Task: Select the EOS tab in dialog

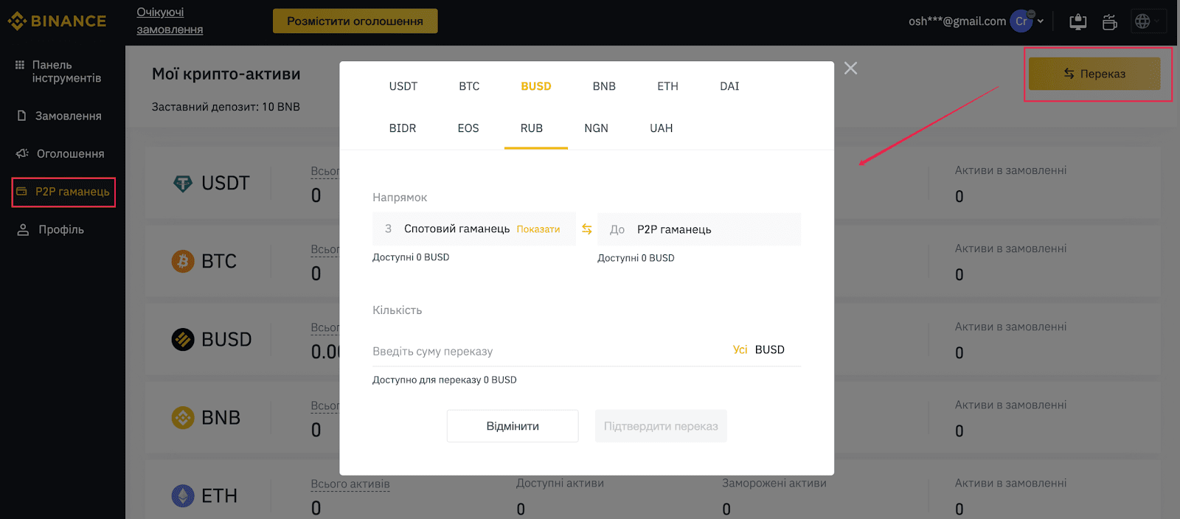Action: coord(468,128)
